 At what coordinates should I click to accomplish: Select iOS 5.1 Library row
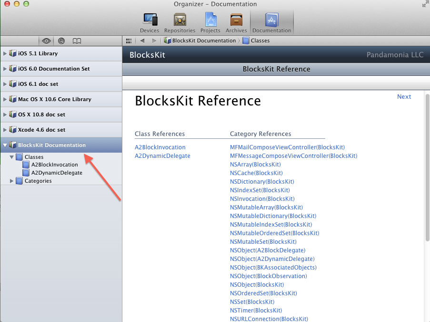pos(61,53)
